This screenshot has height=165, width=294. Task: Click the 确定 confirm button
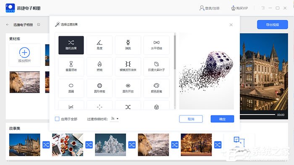[x=222, y=119]
